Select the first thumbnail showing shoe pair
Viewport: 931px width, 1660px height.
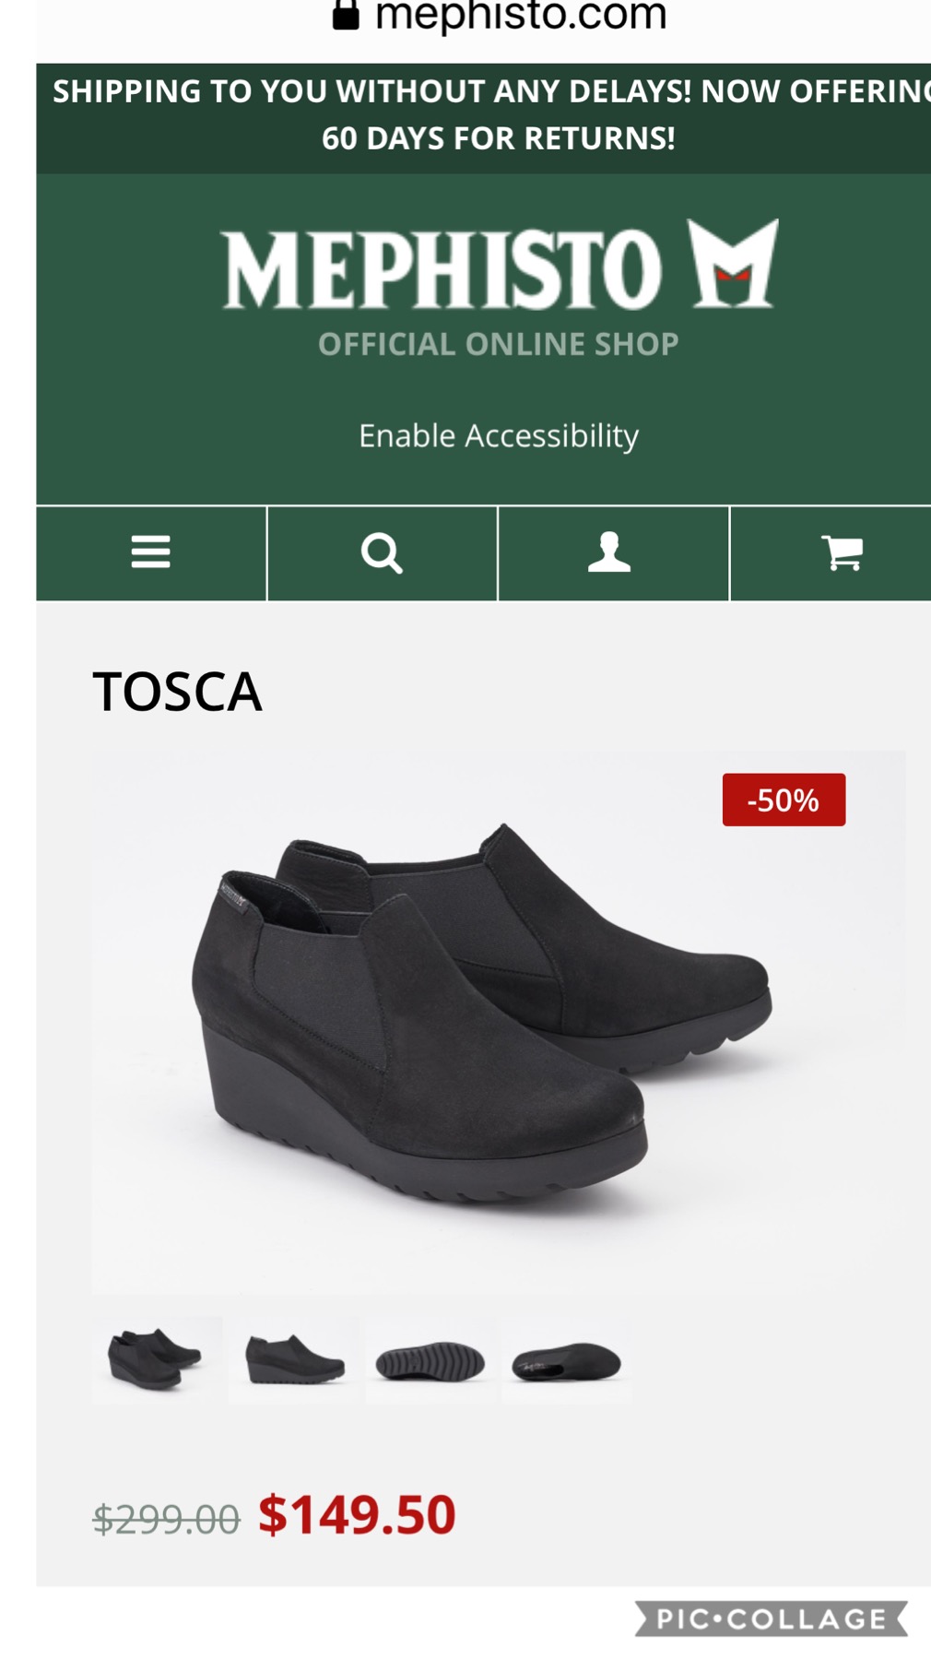coord(155,1359)
